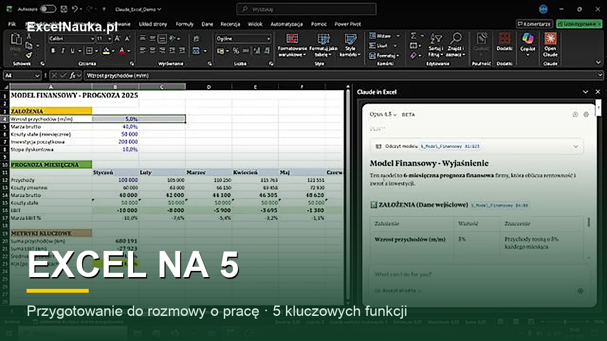Click the Increase Indent icon
This screenshot has width=607, height=341.
183,51
